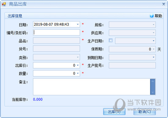Image resolution: width=168 pixels, height=118 pixels.
Task: Open the 到期日期 date dropdown arrow
Action: point(154,57)
